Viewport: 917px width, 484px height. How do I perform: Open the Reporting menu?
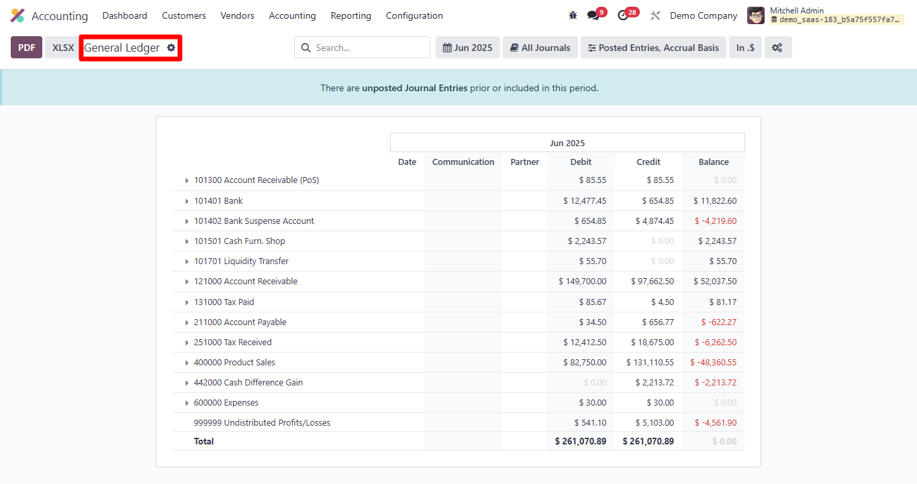click(351, 15)
